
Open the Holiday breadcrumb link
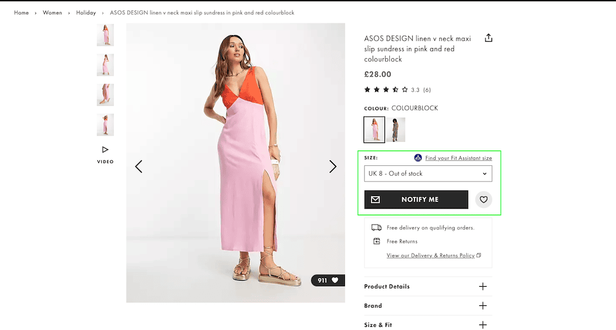pos(86,12)
